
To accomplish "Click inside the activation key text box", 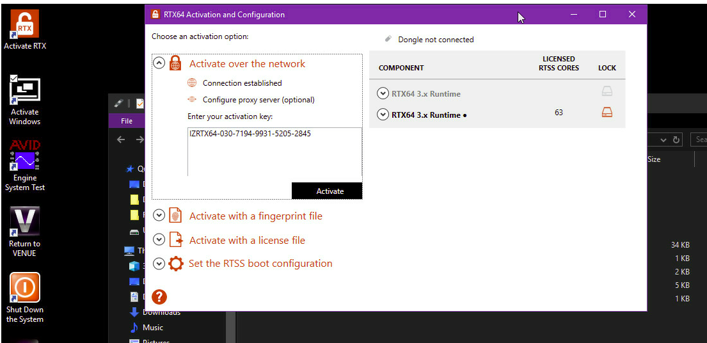I will 274,152.
